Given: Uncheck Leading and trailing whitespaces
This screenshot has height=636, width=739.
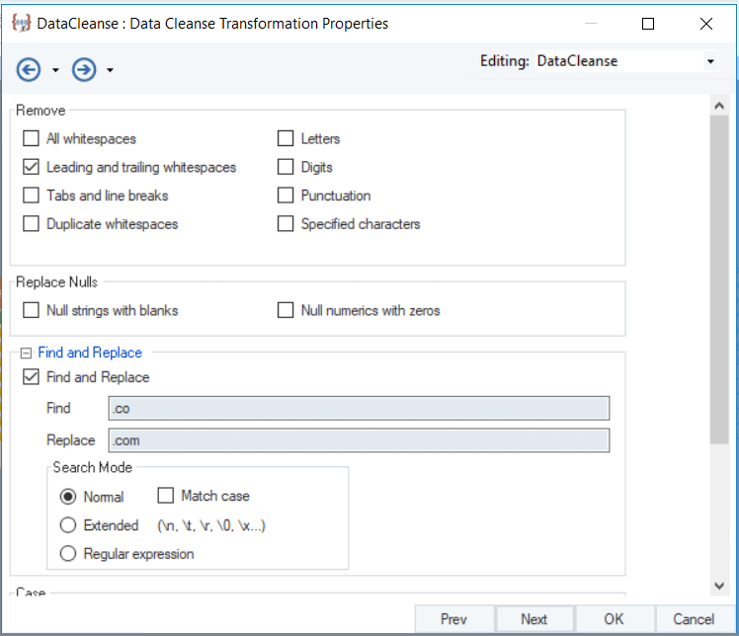Looking at the screenshot, I should pos(31,168).
